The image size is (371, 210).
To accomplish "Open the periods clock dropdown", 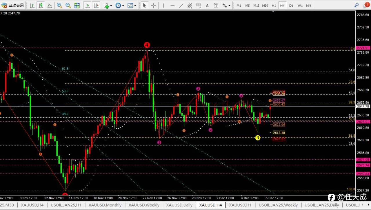I will 119,5.
